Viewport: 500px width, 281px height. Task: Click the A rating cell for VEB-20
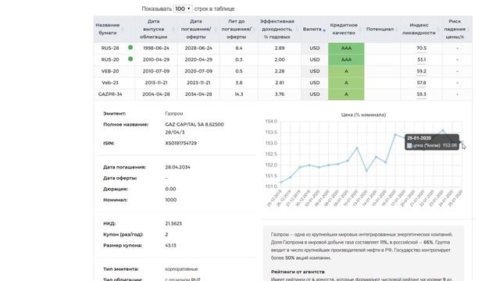[346, 71]
